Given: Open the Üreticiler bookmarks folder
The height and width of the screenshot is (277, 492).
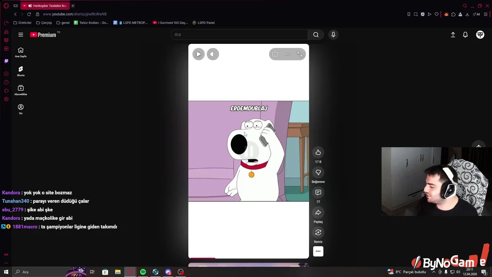Looking at the screenshot, I should click(22, 23).
